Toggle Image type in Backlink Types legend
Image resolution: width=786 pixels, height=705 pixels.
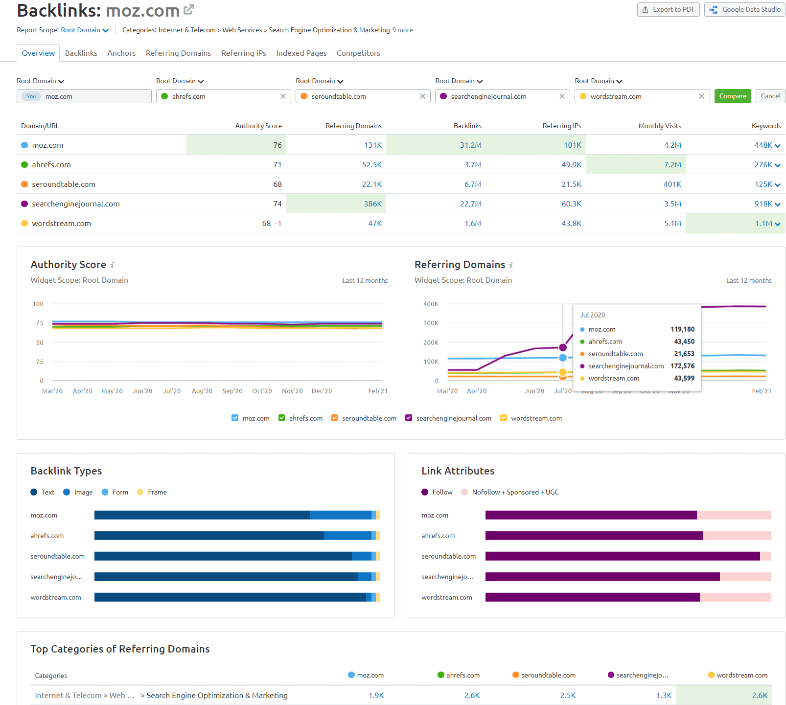(78, 492)
